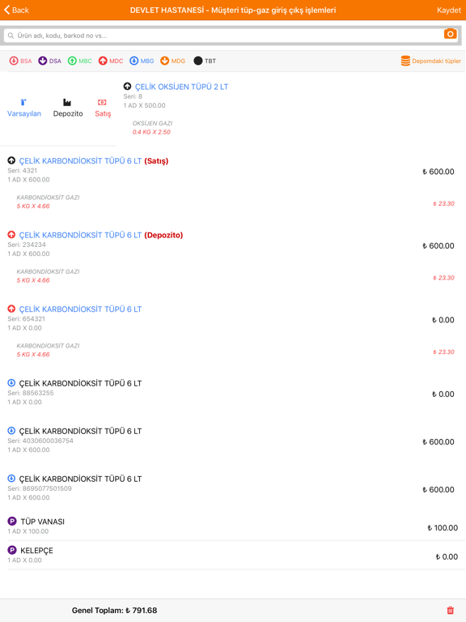Viewport: 466px width, 622px height.
Task: Click the page title DEVLET HASTANESİ header
Action: tap(233, 10)
